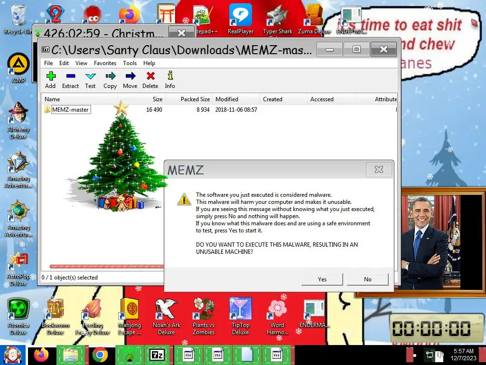Click the network tray icon
The height and width of the screenshot is (365, 486).
[430, 355]
